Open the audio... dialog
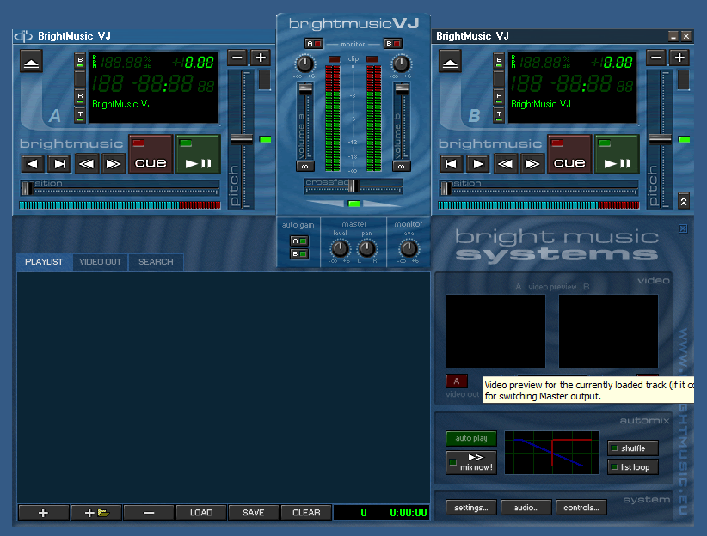This screenshot has height=536, width=707. [526, 508]
